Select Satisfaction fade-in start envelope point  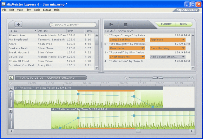pyautogui.click(x=60, y=128)
